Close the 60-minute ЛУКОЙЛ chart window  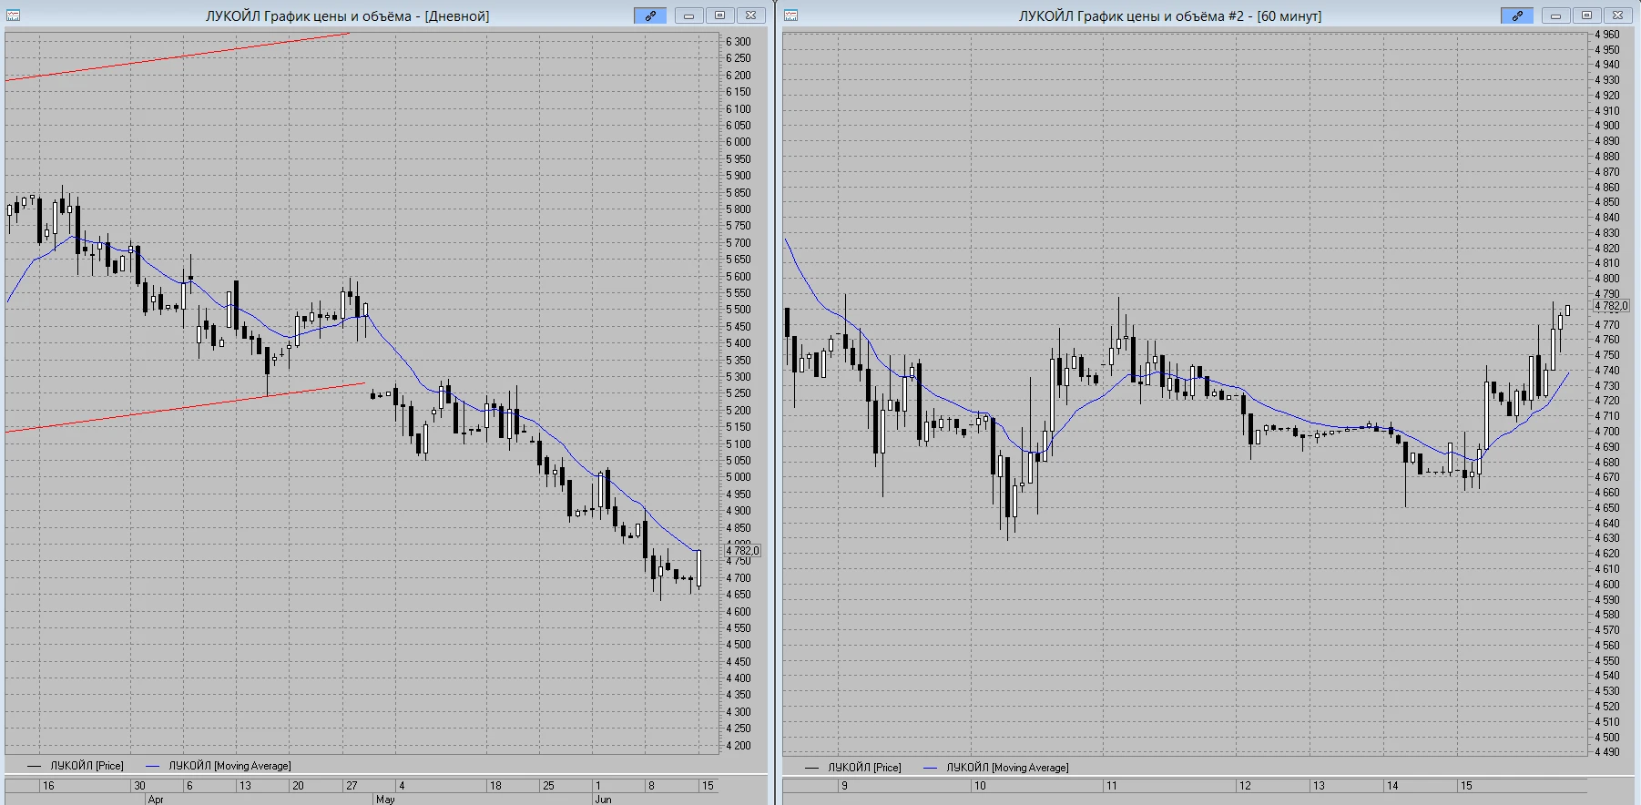pyautogui.click(x=1617, y=15)
